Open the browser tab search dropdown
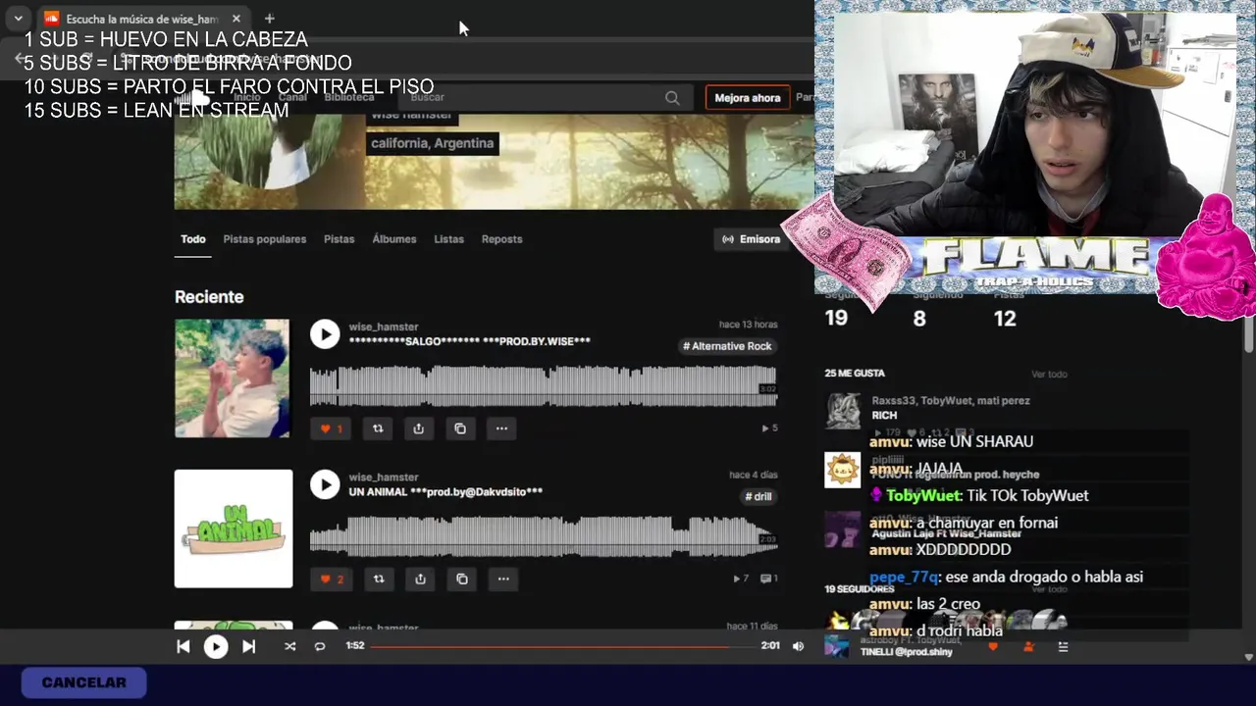This screenshot has height=706, width=1256. 18,19
